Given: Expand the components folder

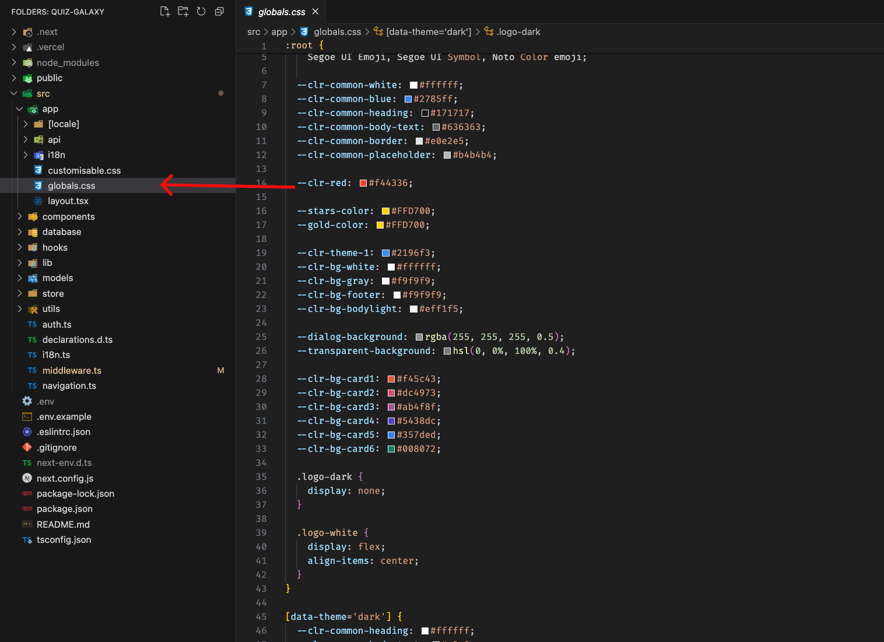Looking at the screenshot, I should (19, 217).
